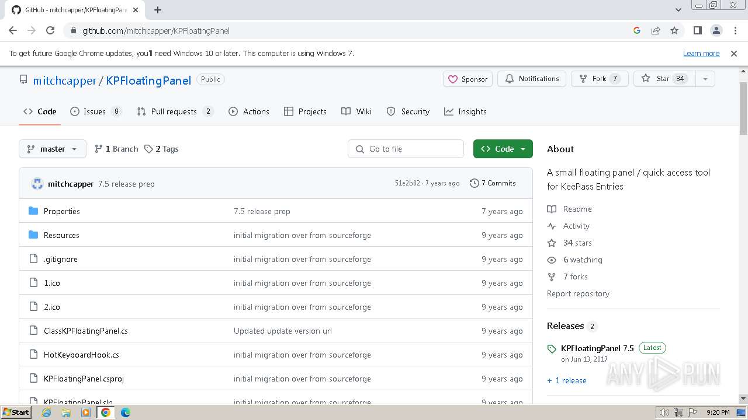Open Activity link in About

pyautogui.click(x=569, y=226)
